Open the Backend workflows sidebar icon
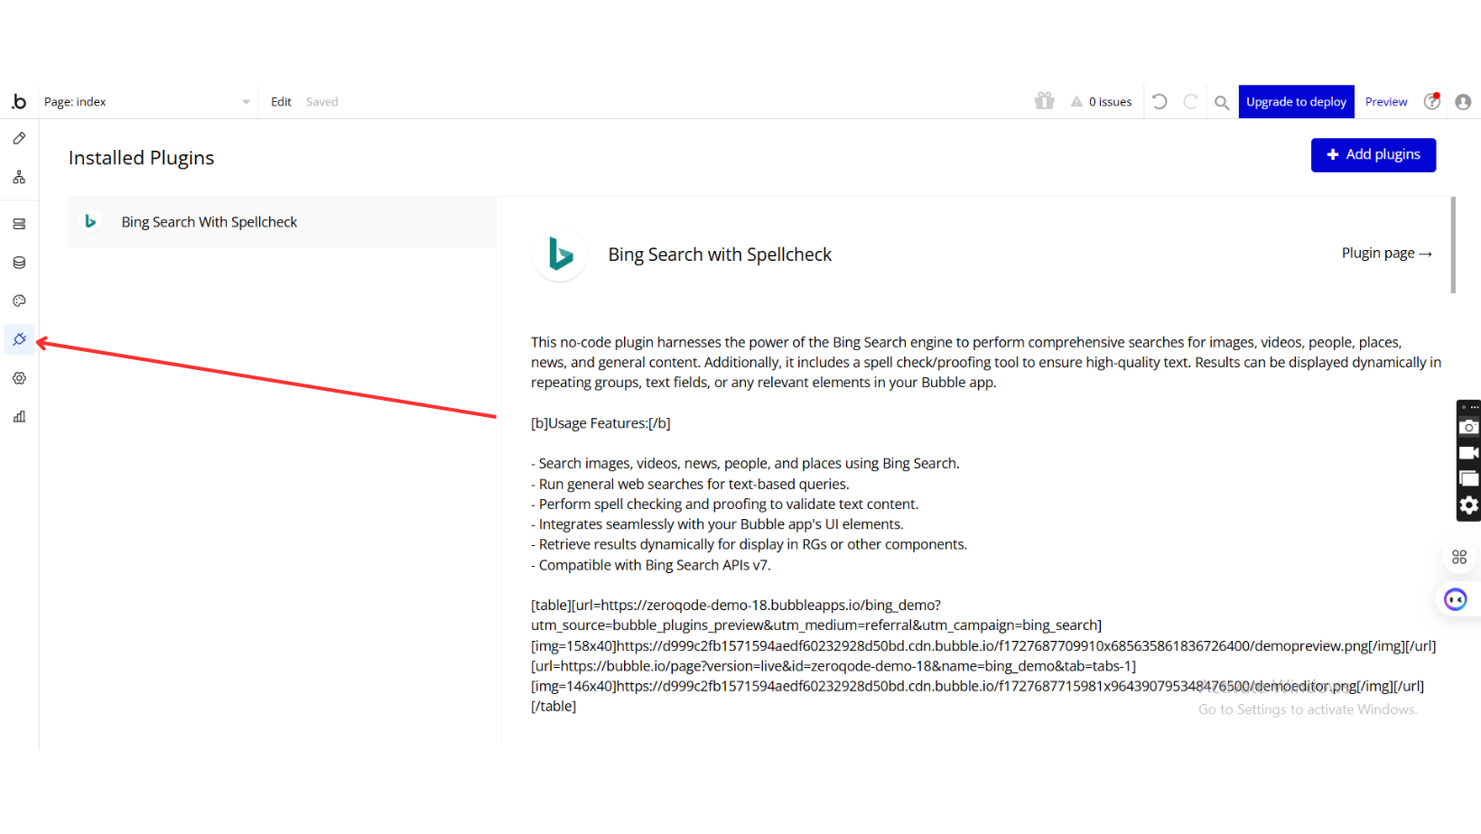1481x834 pixels. (19, 224)
